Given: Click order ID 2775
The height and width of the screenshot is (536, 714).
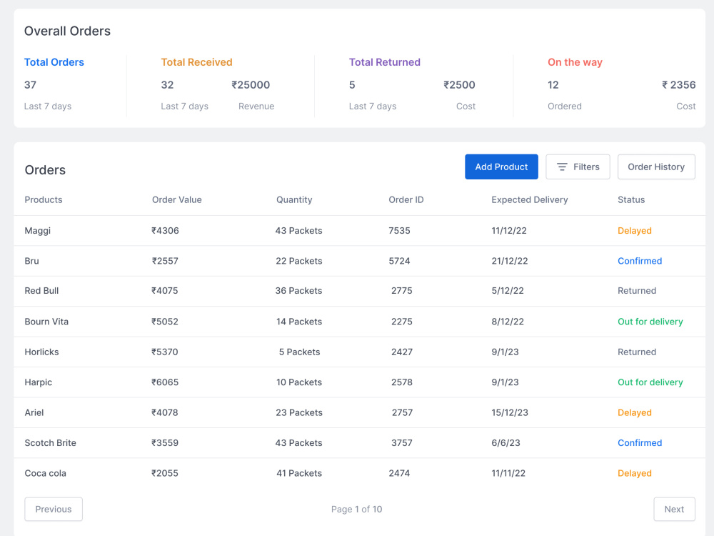Looking at the screenshot, I should 401,291.
